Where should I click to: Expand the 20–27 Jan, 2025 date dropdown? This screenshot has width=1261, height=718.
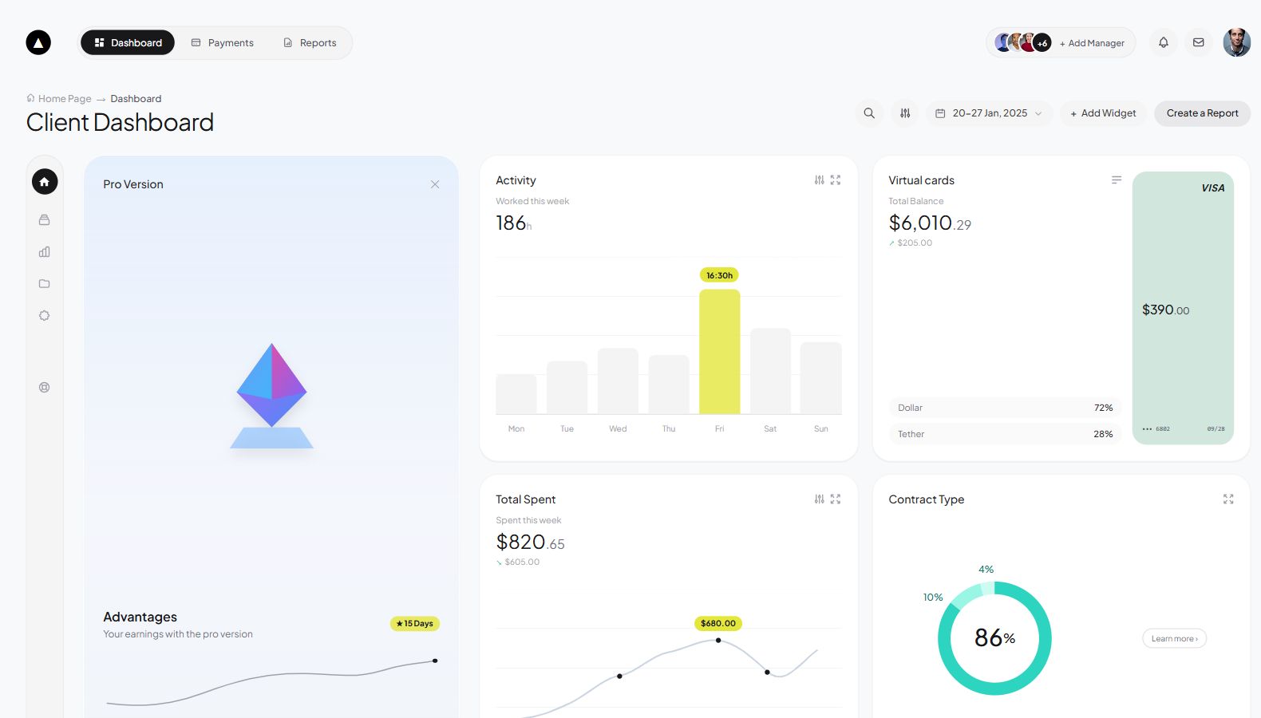[990, 113]
